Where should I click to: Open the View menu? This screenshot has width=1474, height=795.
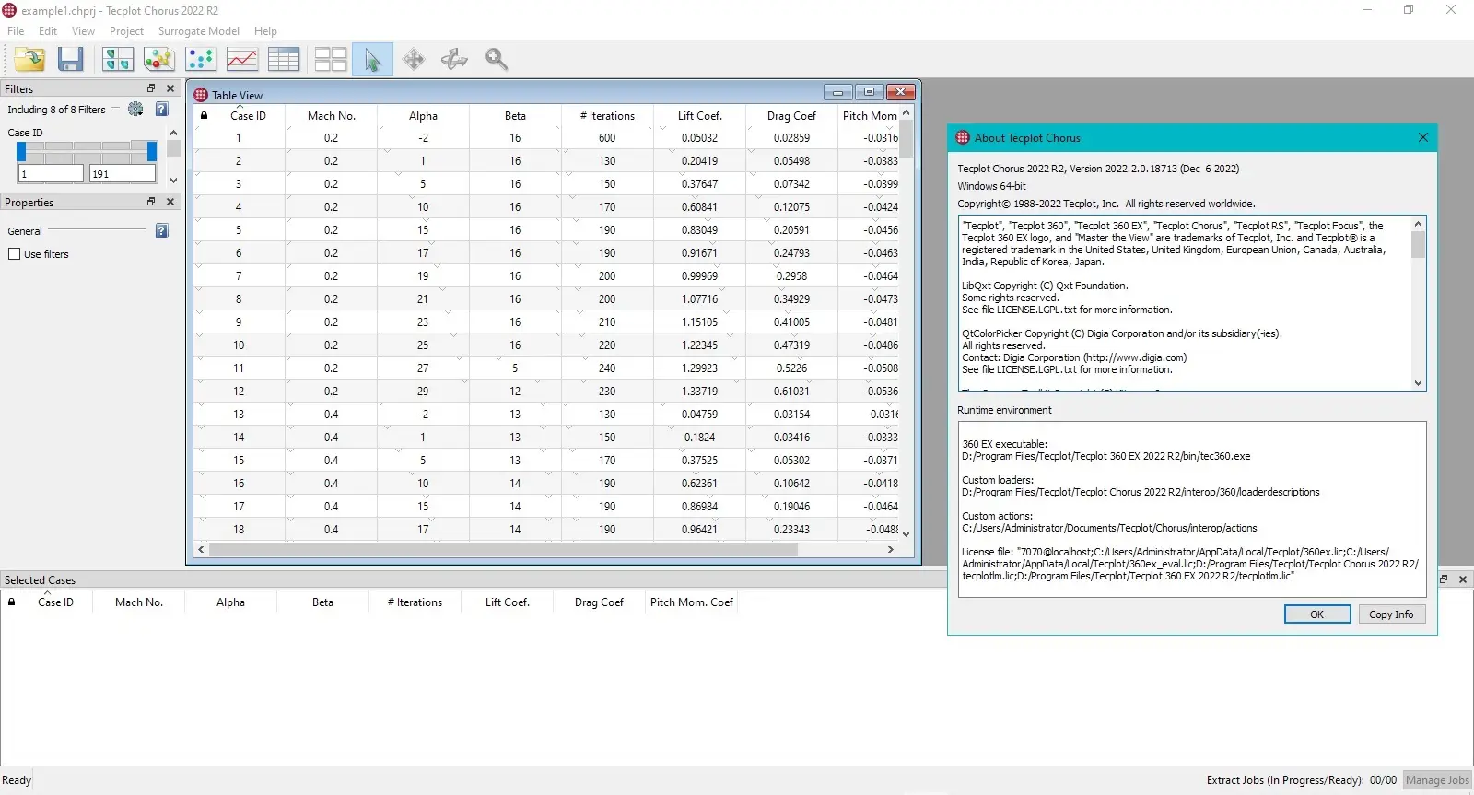click(x=83, y=30)
